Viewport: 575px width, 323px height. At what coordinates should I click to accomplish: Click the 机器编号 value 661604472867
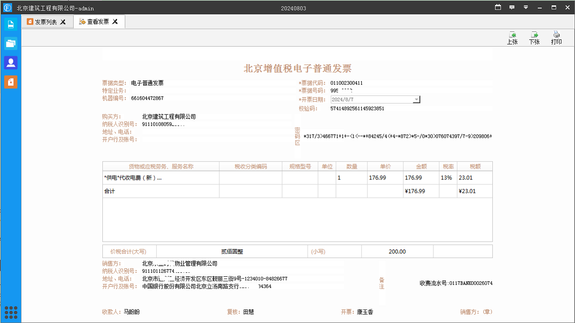[147, 98]
